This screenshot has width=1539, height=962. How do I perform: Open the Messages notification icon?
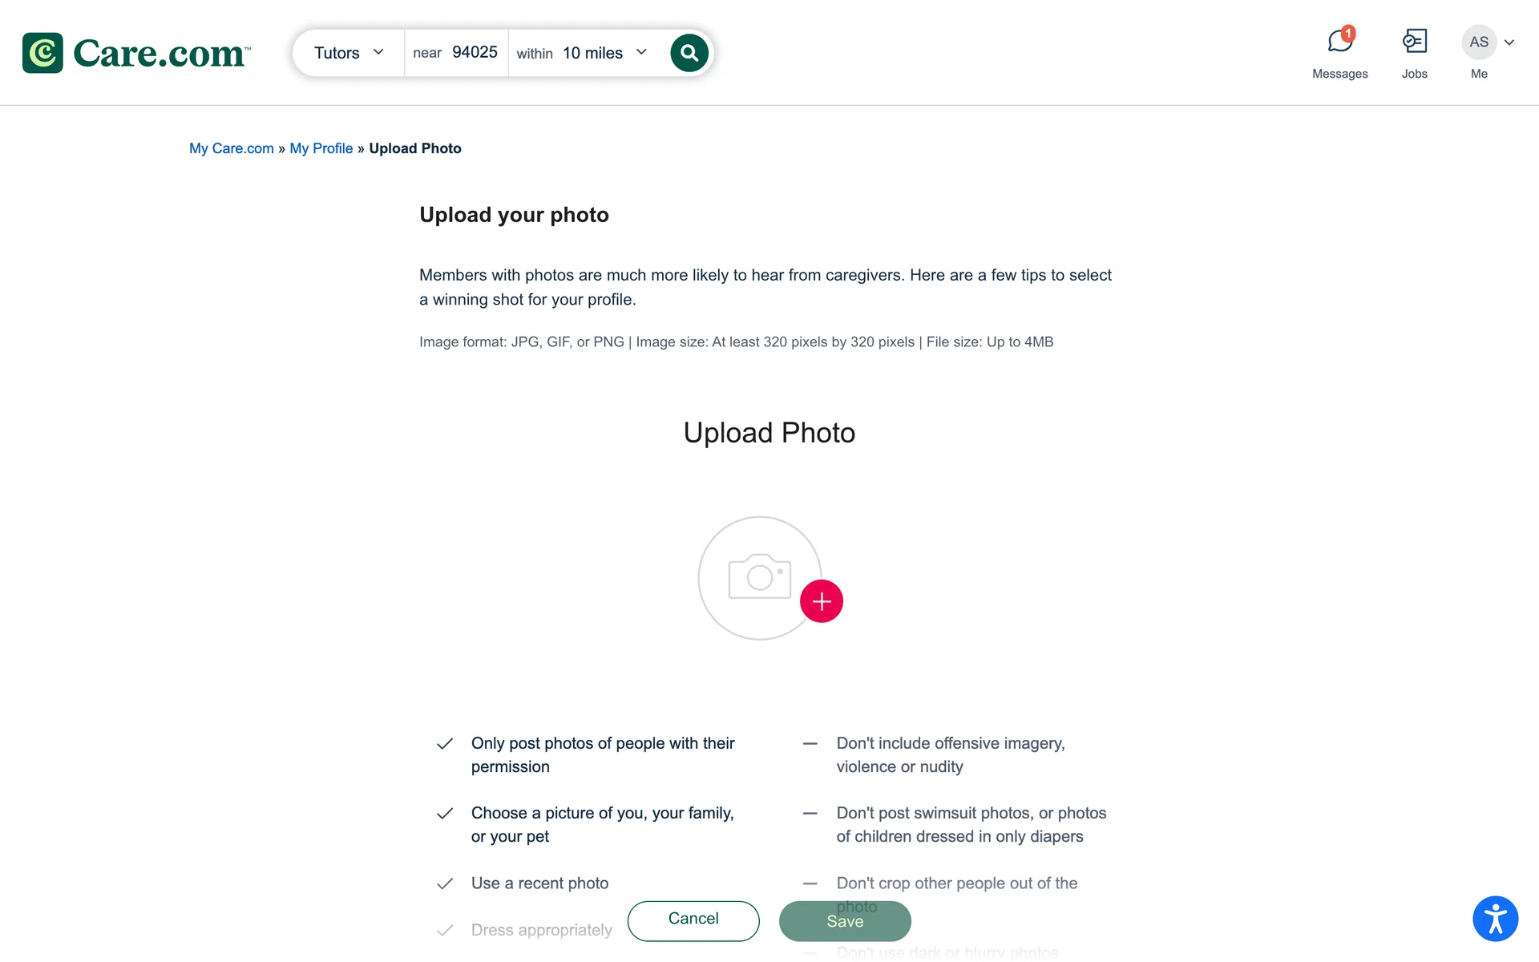(x=1339, y=41)
